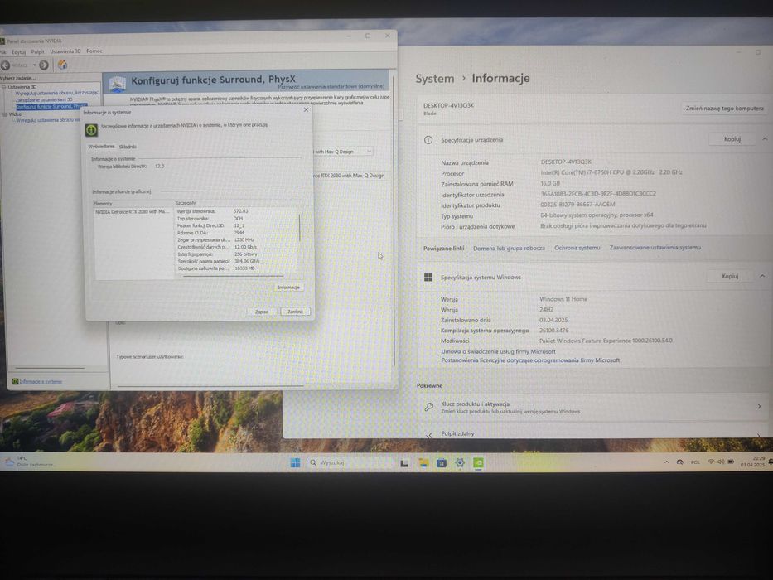This screenshot has width=773, height=580.
Task: Open the clock and date in tray
Action: coord(753,462)
